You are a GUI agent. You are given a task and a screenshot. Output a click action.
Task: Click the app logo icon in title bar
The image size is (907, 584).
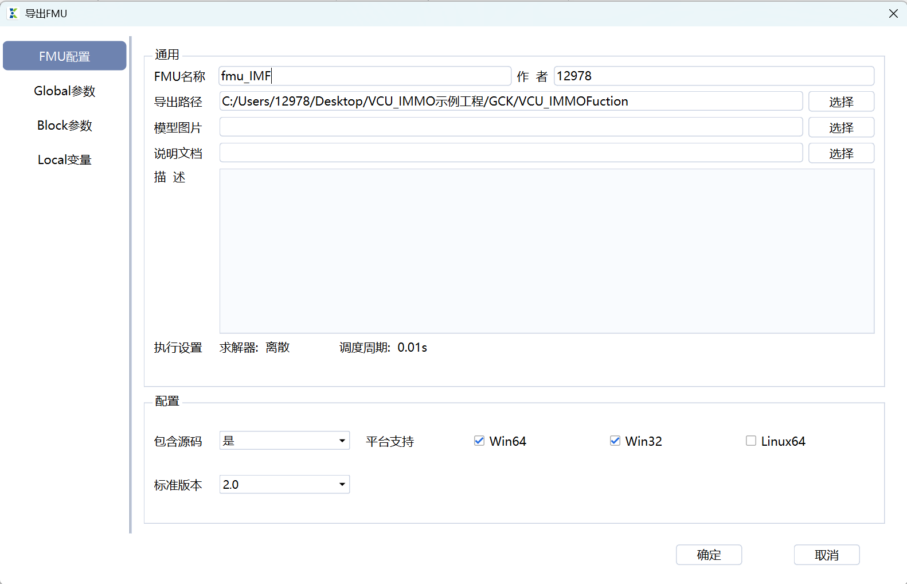13,13
